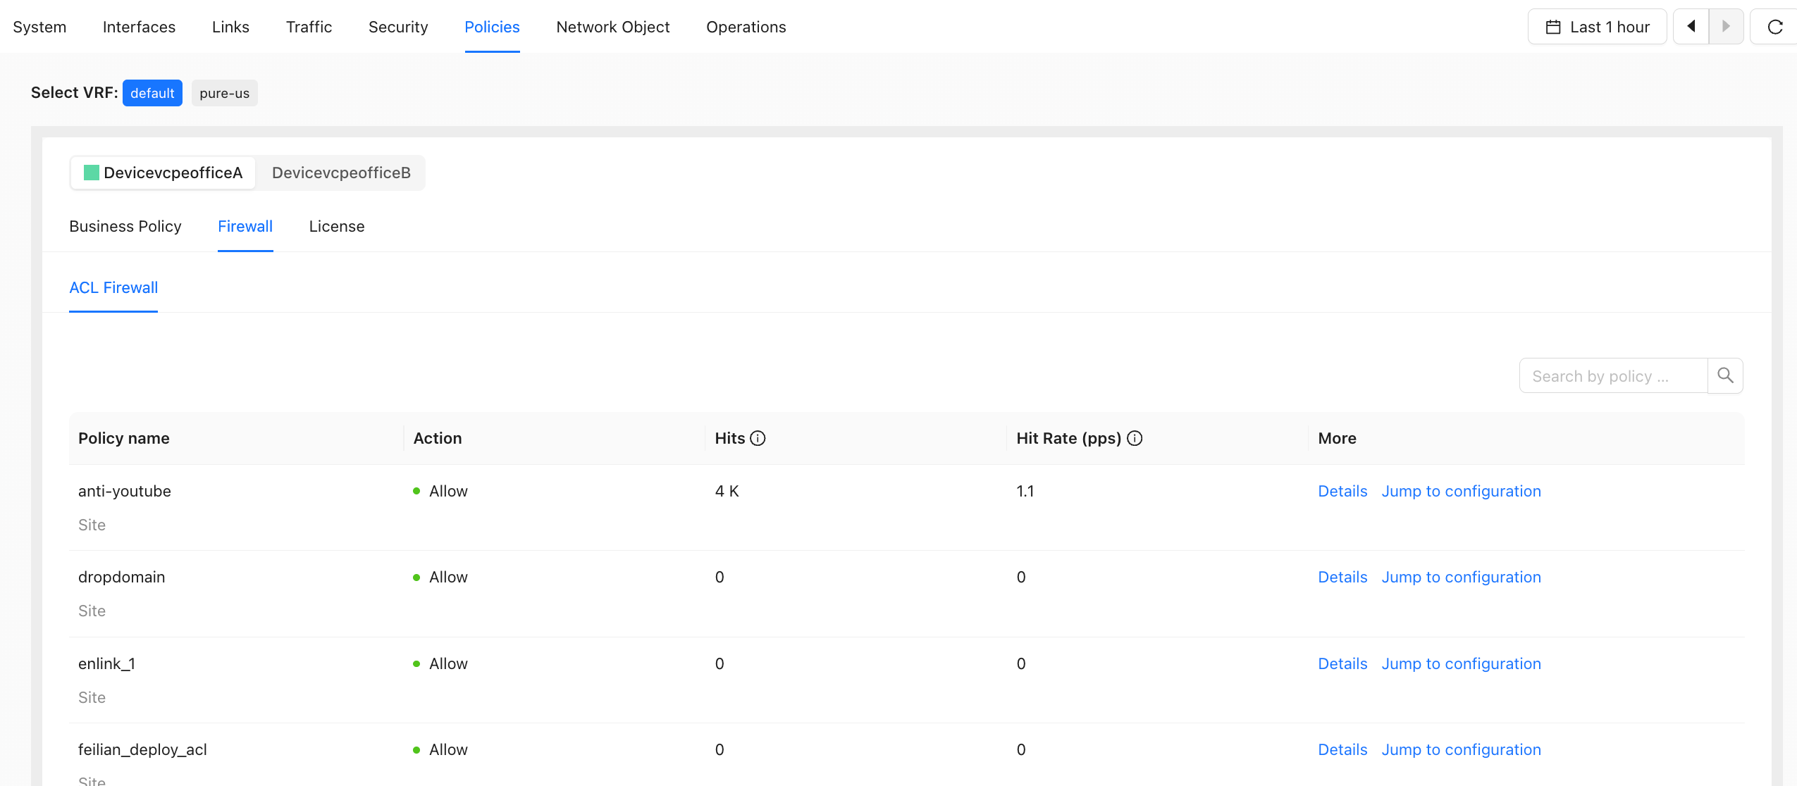Open the Interfaces tab
This screenshot has width=1797, height=786.
point(139,27)
